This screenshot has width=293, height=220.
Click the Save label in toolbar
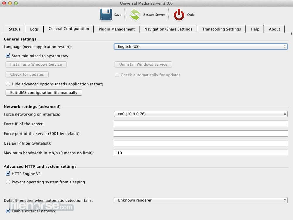pyautogui.click(x=118, y=15)
